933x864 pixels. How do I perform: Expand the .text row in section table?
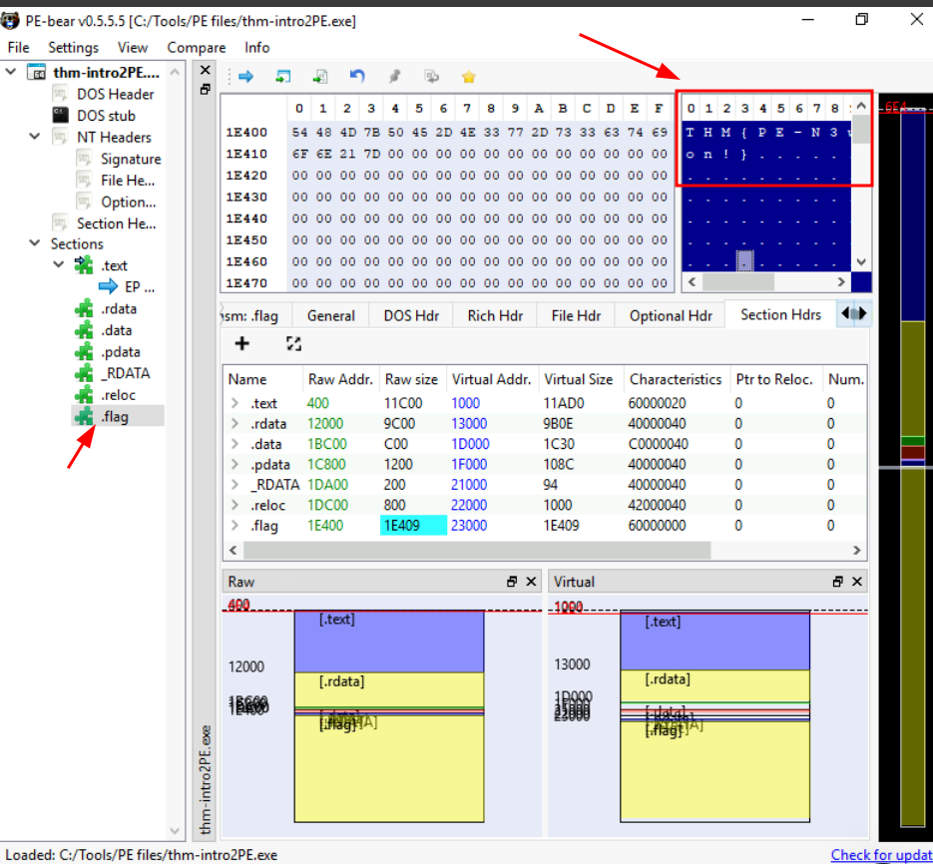click(235, 403)
